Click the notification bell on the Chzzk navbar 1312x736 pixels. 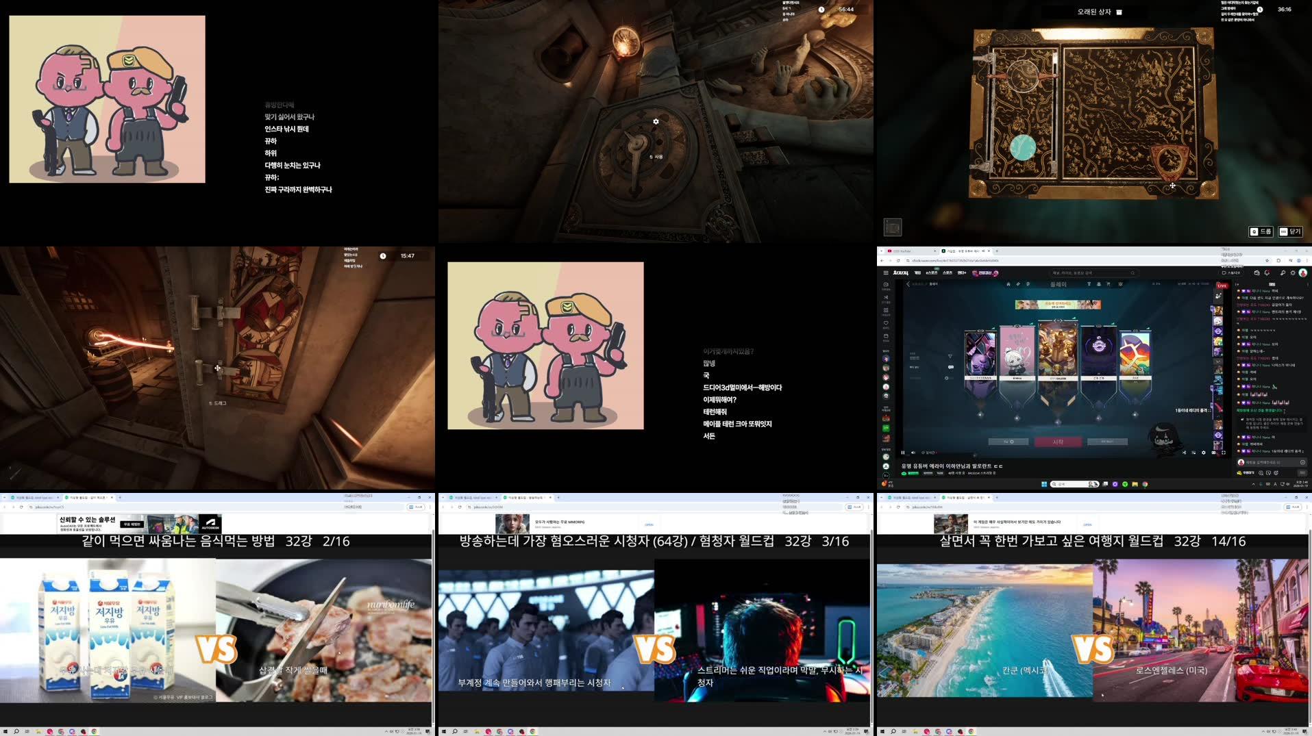tap(1267, 273)
